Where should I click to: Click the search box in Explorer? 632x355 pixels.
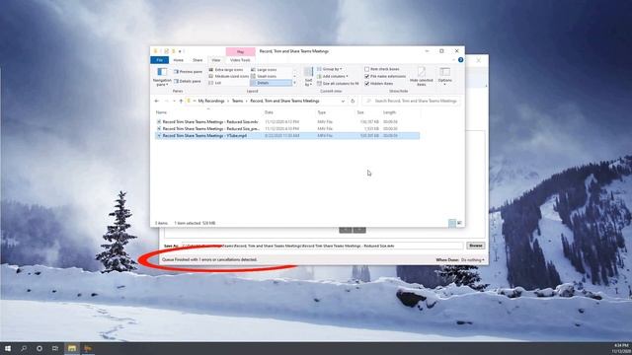tap(411, 101)
